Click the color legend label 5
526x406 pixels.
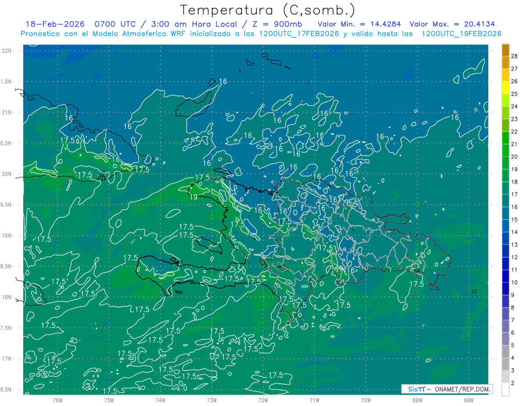tap(513, 346)
